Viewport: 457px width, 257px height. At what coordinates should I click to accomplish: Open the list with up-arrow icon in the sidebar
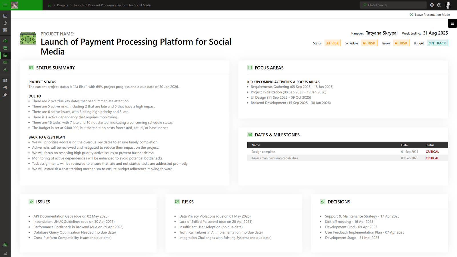pyautogui.click(x=5, y=81)
